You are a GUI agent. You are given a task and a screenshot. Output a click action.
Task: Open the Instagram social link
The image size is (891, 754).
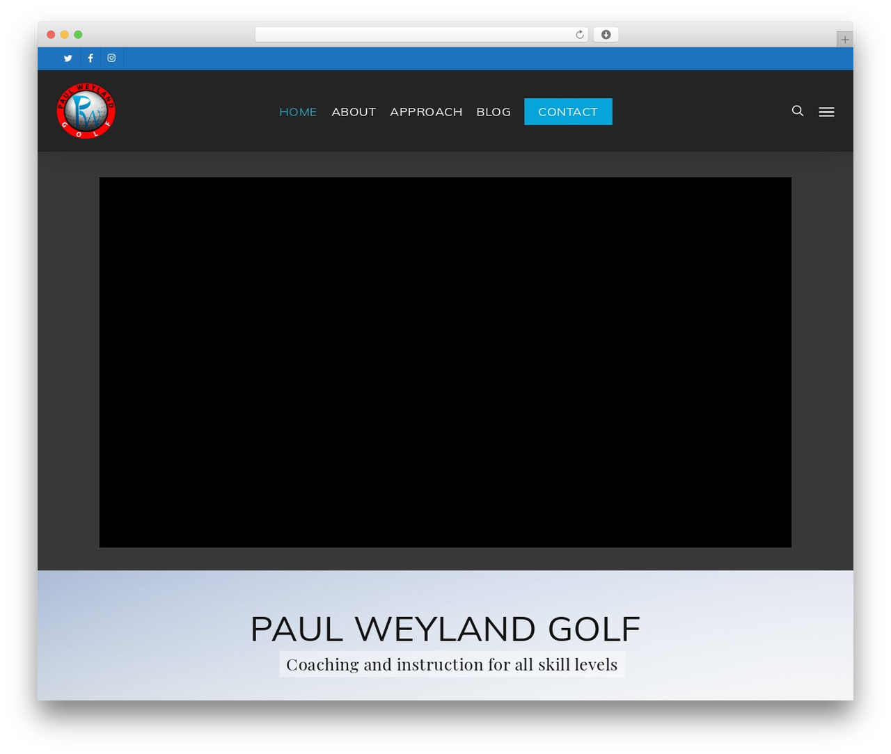pos(111,58)
